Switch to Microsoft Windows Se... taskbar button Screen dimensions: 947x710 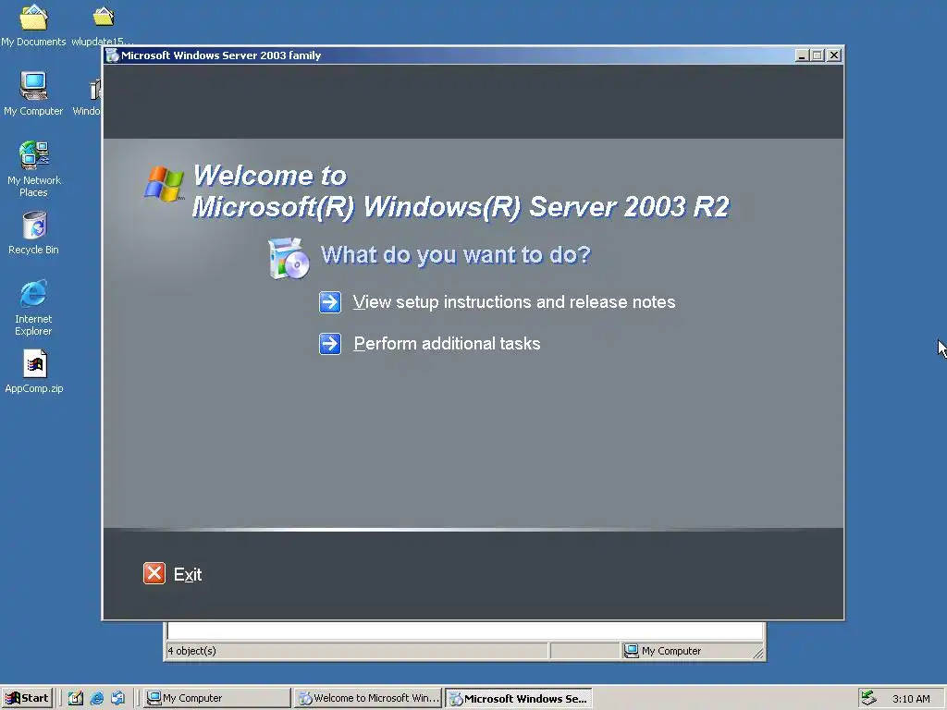(x=519, y=698)
